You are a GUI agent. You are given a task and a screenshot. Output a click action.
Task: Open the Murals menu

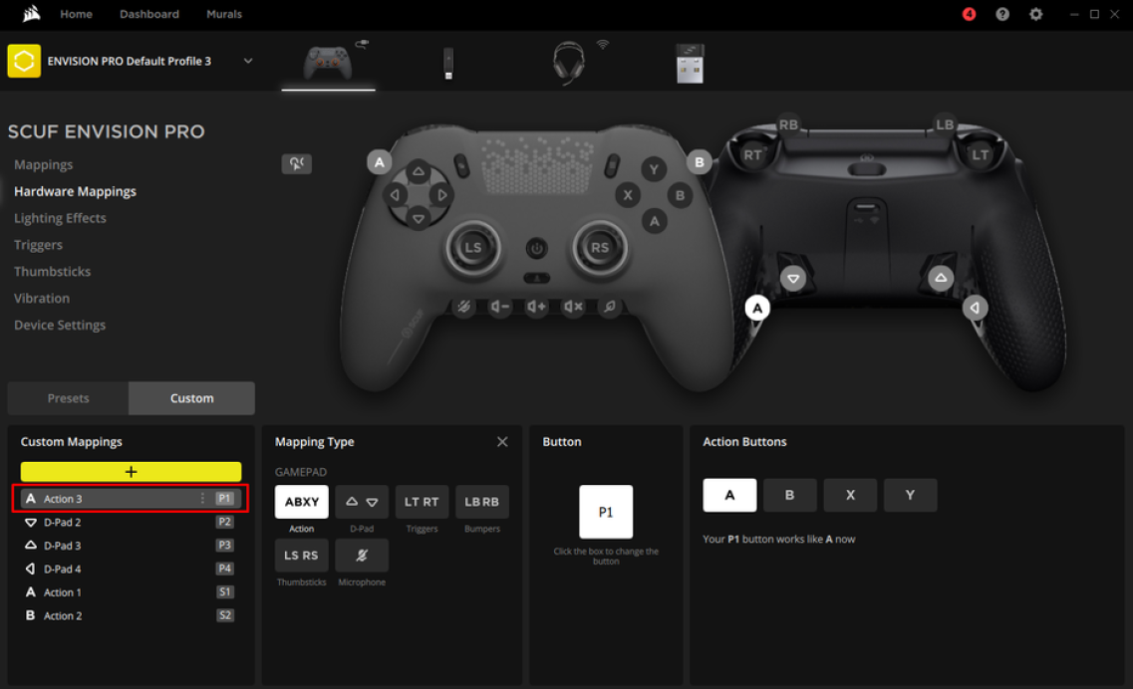(x=224, y=14)
